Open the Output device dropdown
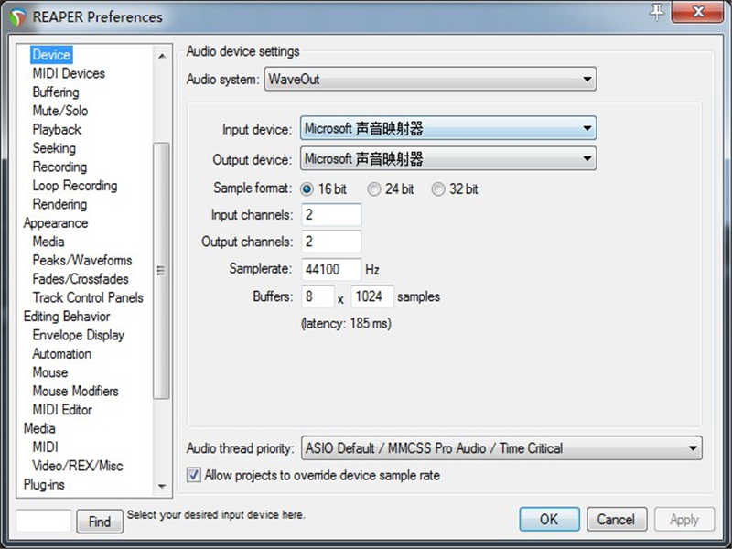732x549 pixels. click(x=448, y=159)
